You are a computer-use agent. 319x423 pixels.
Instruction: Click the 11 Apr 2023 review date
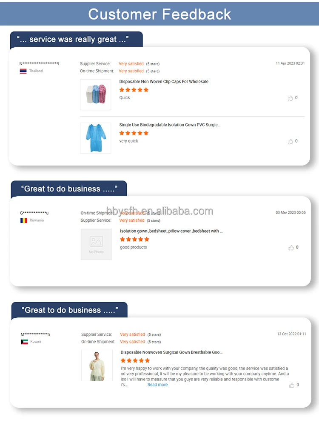pyautogui.click(x=290, y=63)
